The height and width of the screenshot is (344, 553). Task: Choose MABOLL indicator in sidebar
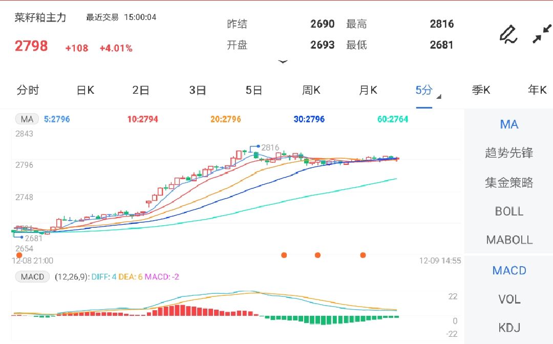509,240
